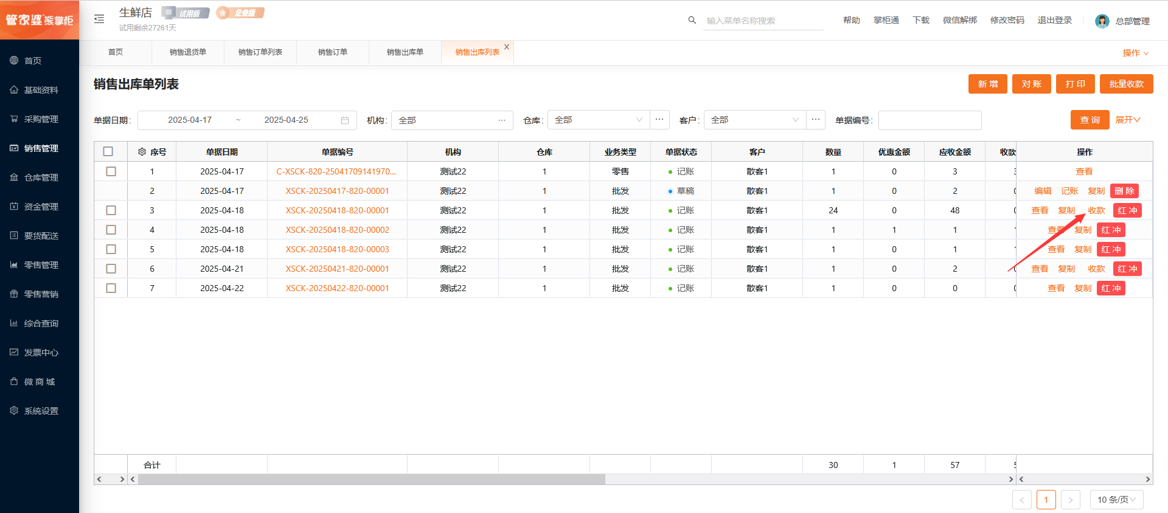The height and width of the screenshot is (513, 1168).
Task: Click the user avatar icon
Action: pos(1102,21)
